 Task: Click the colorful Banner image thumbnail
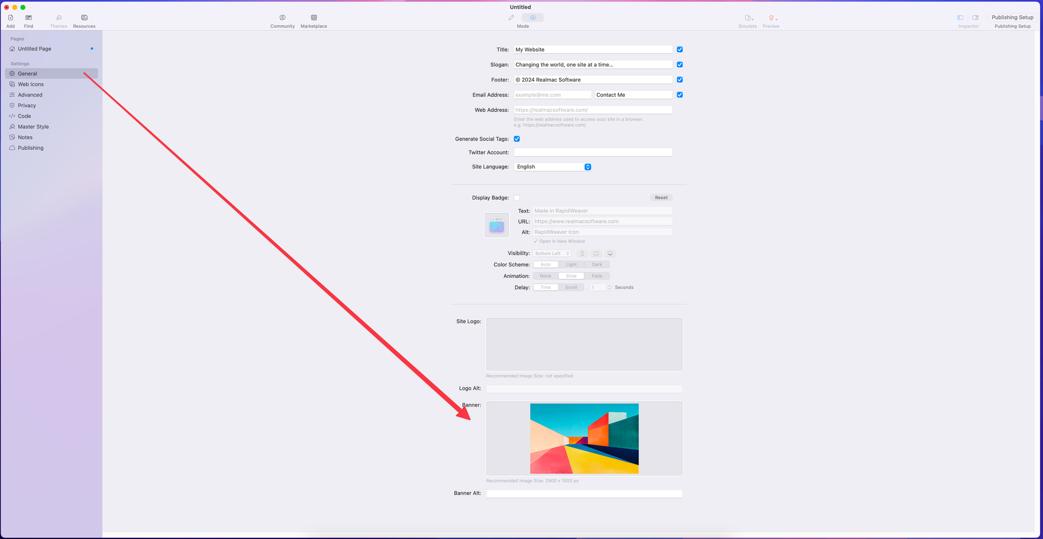coord(585,439)
